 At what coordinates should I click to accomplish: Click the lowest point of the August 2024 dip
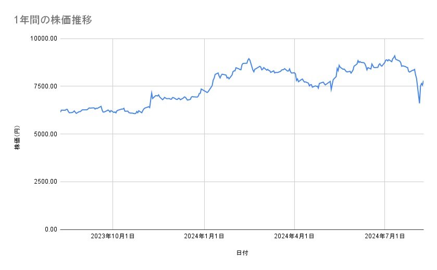click(x=419, y=103)
